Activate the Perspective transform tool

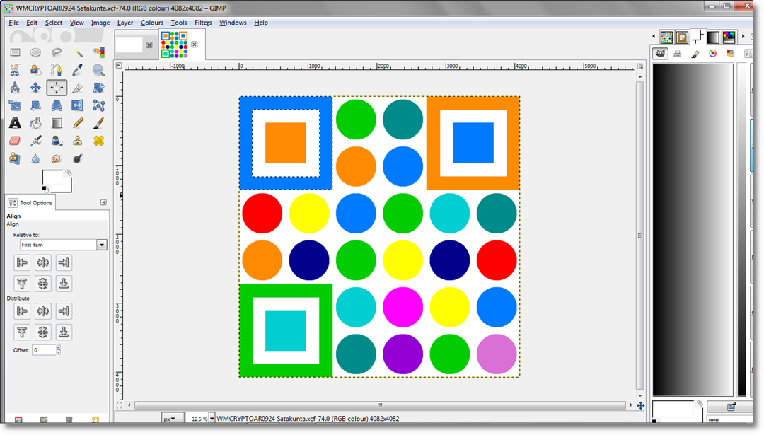coord(57,105)
